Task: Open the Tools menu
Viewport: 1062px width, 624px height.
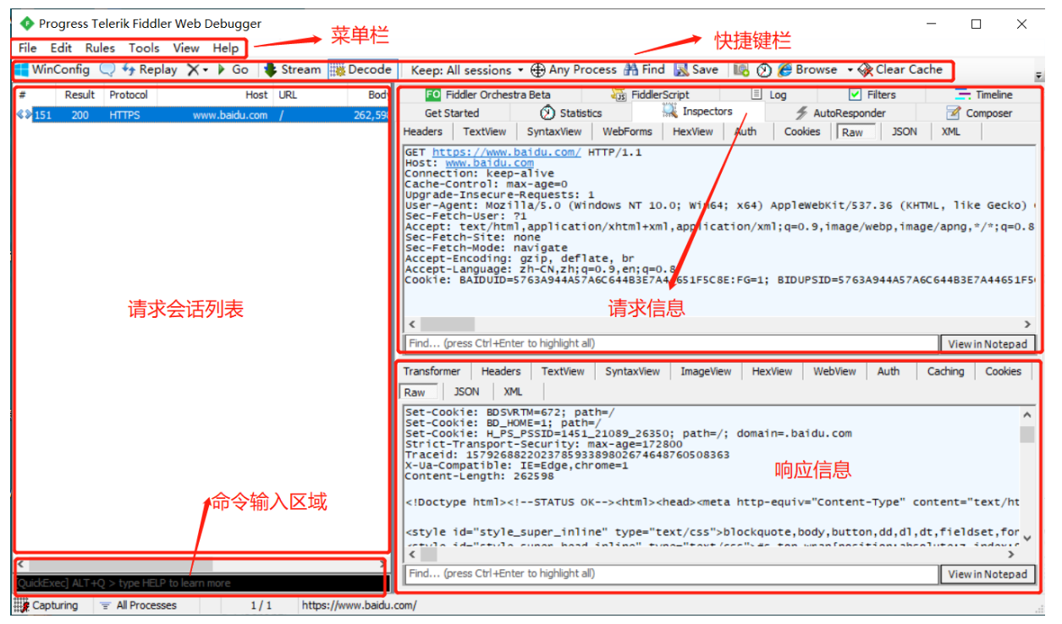Action: (x=144, y=48)
